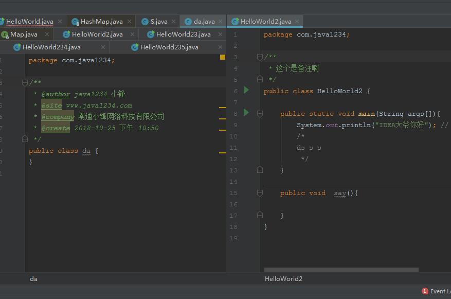Click the horizontal scrollbar of the right editor

coord(341,270)
